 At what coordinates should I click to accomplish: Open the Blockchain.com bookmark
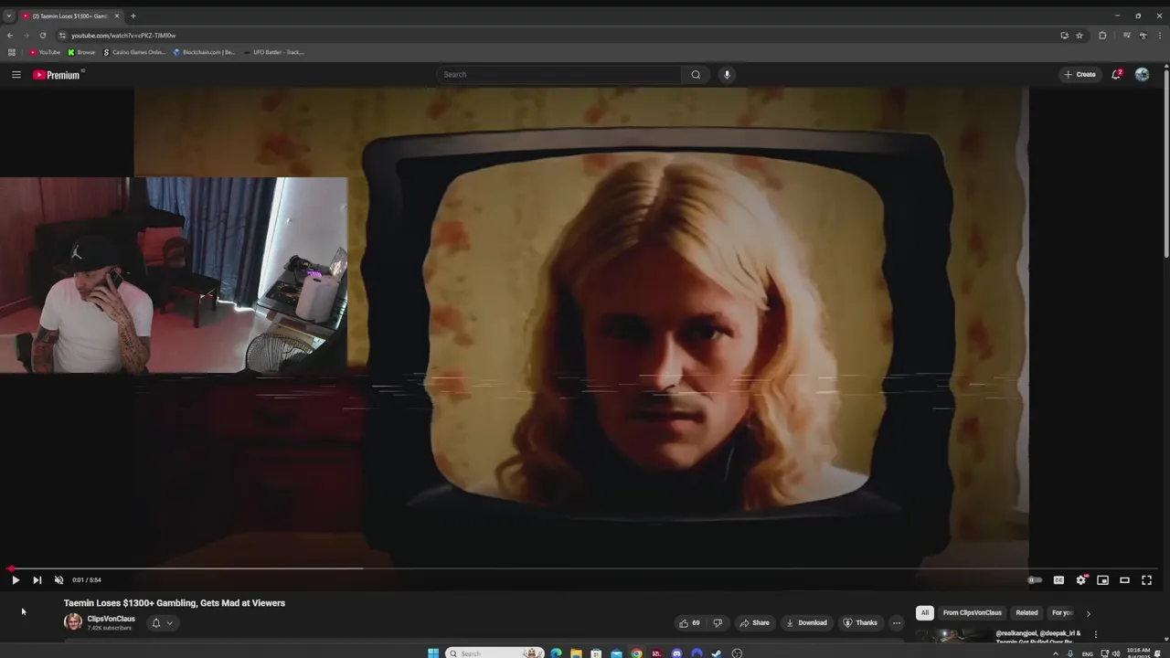click(x=204, y=52)
